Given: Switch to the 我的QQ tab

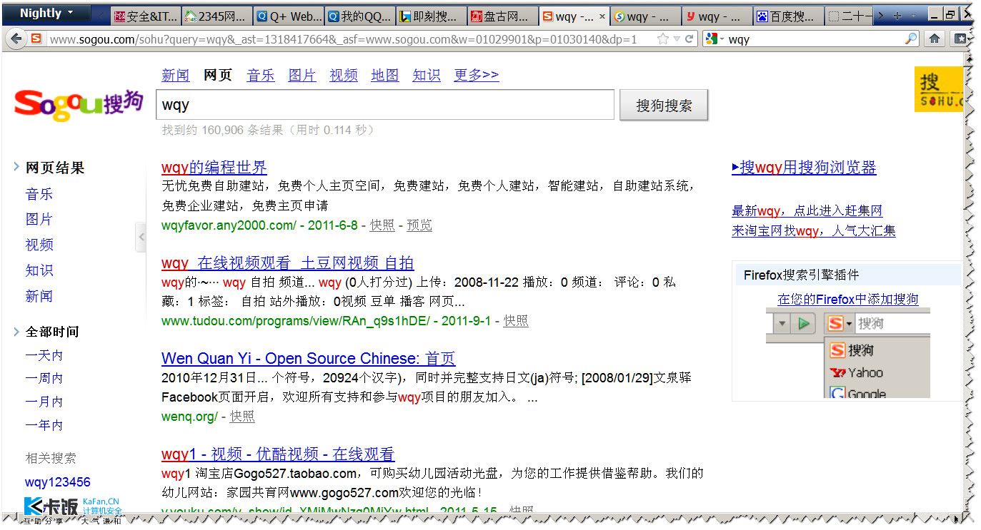Looking at the screenshot, I should coord(359,16).
